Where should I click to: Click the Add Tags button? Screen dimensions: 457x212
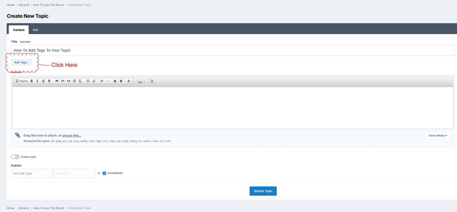21,62
